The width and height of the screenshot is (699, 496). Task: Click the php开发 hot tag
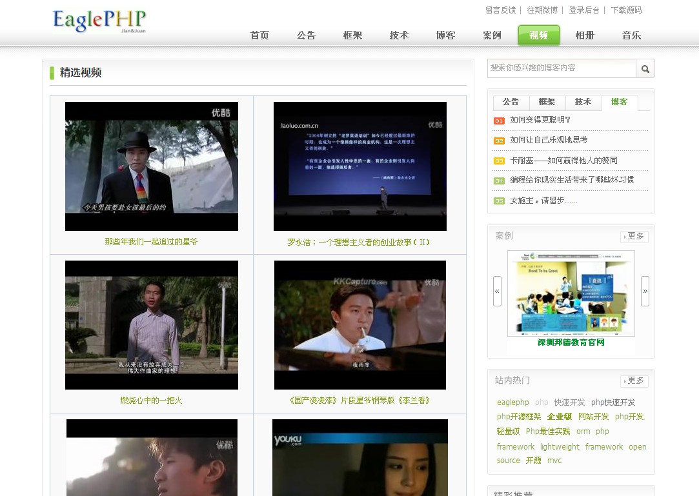(x=629, y=417)
